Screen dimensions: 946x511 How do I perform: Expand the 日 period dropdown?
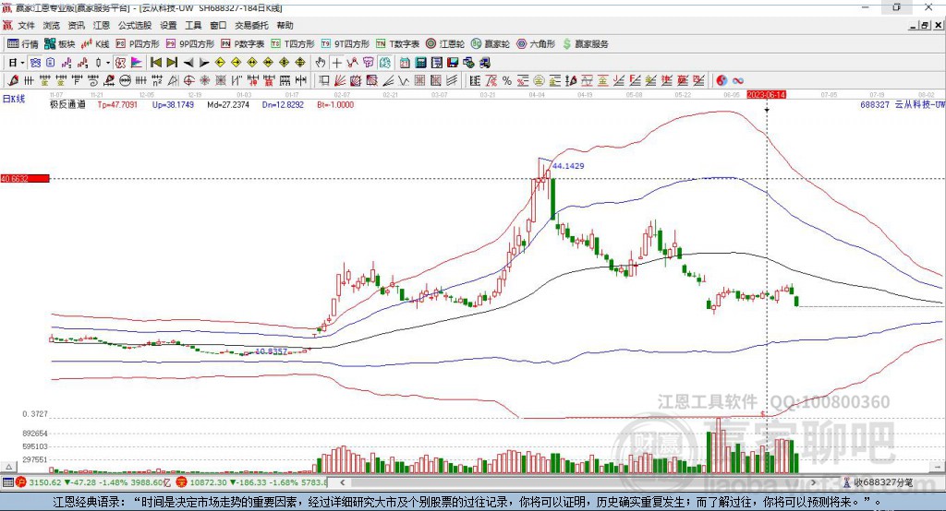click(22, 63)
